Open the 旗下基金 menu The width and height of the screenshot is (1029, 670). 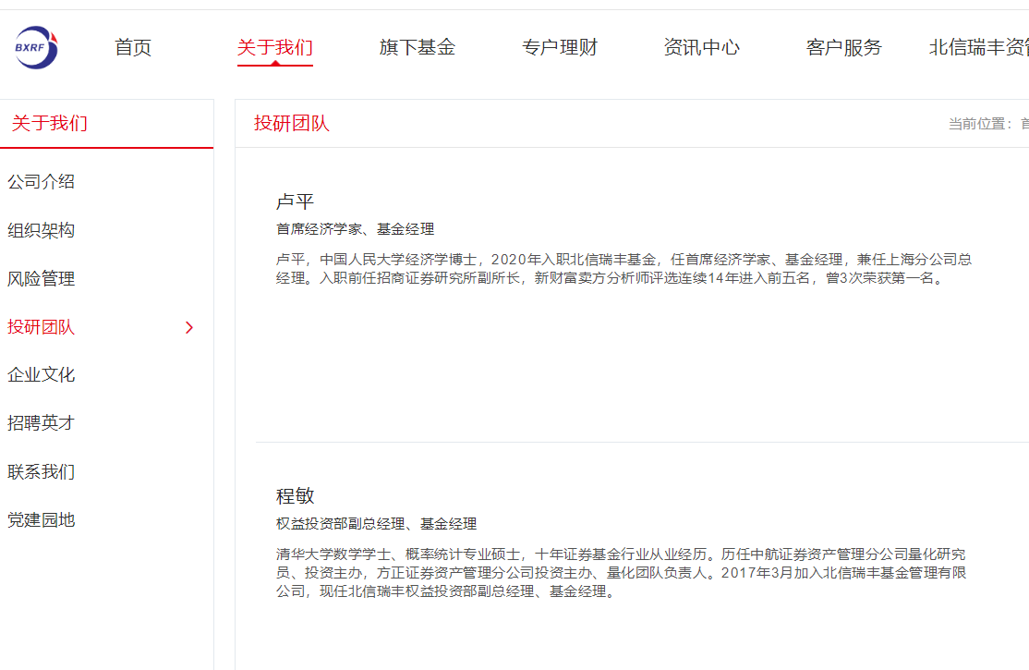[x=418, y=47]
